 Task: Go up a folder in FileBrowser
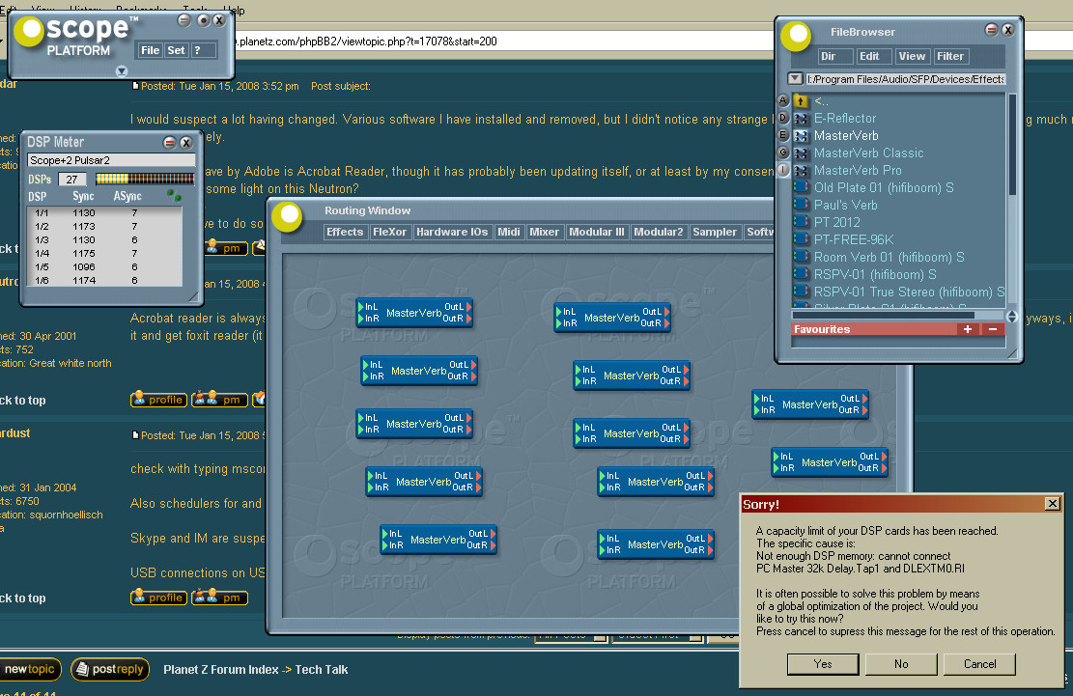[x=800, y=101]
